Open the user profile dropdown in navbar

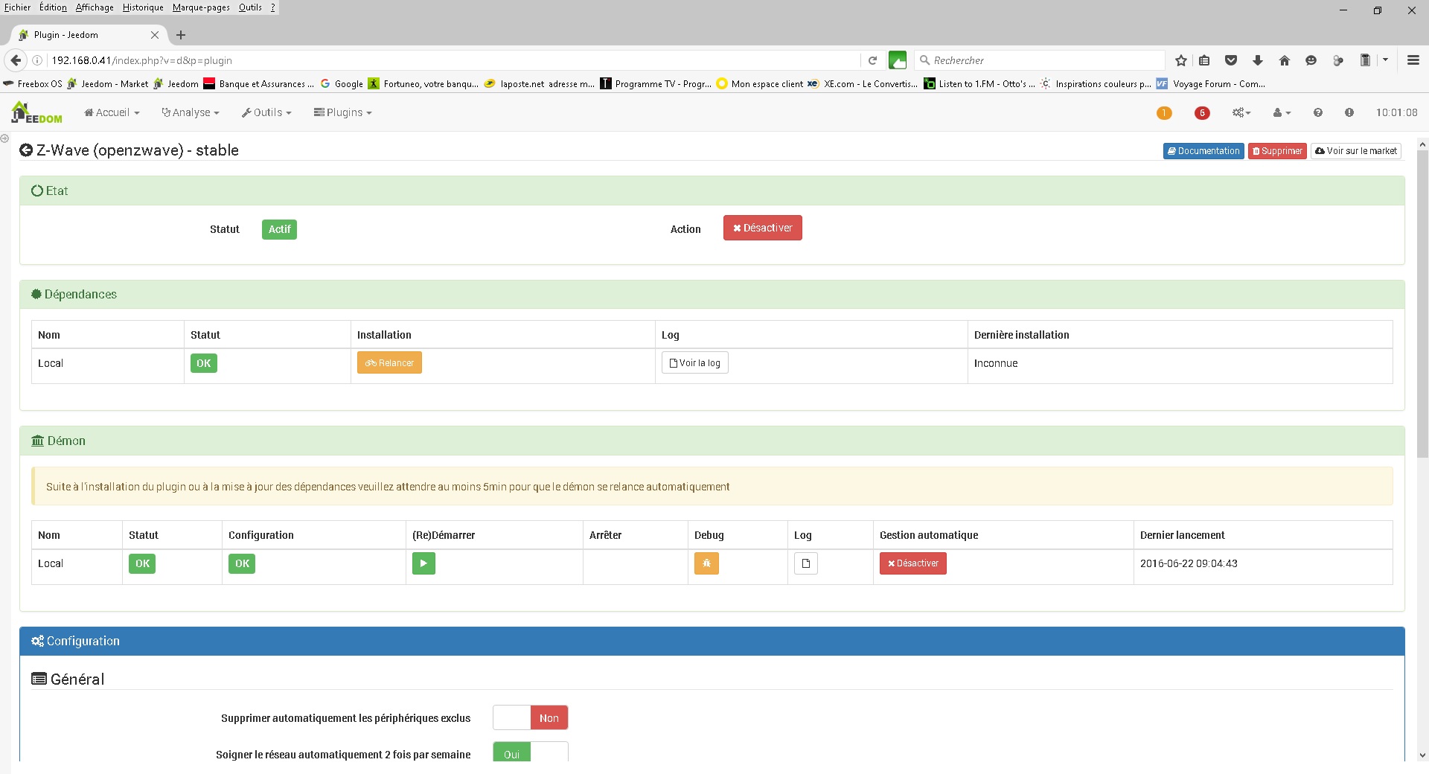(1282, 112)
